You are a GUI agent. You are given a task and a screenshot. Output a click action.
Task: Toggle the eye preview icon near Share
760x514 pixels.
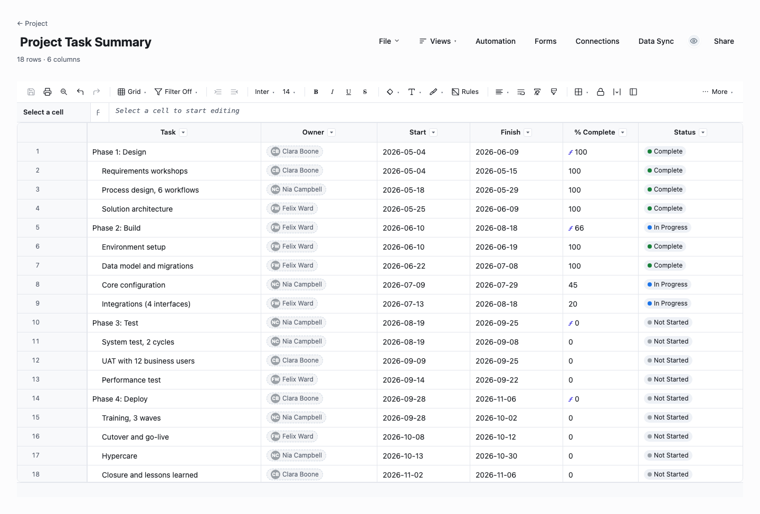694,41
